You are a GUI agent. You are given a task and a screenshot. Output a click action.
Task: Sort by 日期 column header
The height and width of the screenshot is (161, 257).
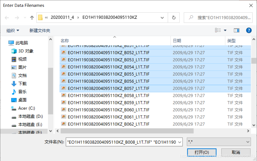(177, 41)
